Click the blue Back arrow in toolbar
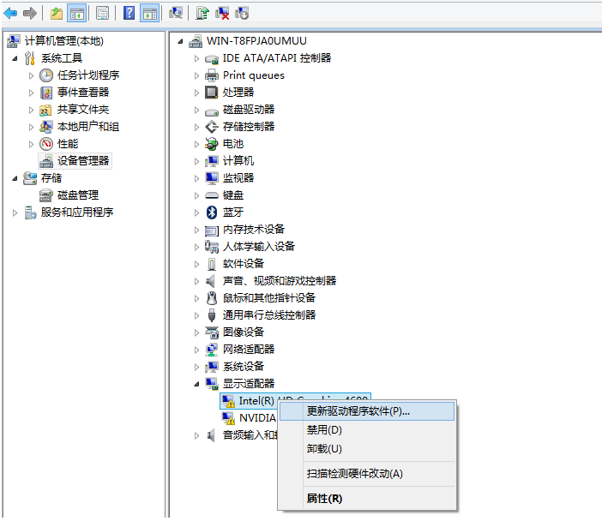Viewport: 602px width, 521px height. pyautogui.click(x=10, y=13)
